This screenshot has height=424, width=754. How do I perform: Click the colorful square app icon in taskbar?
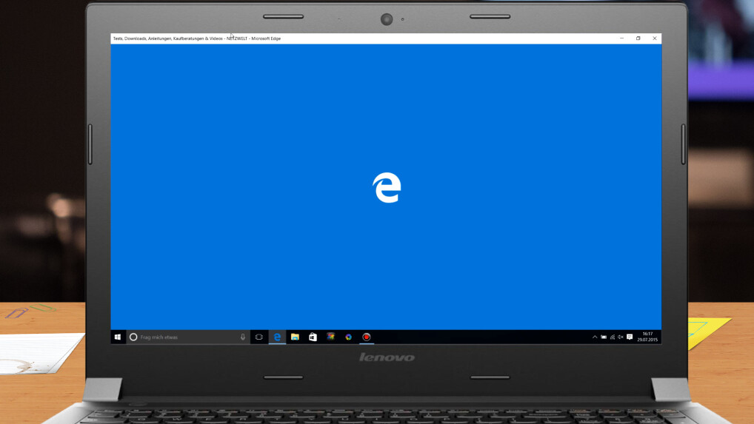(x=330, y=337)
